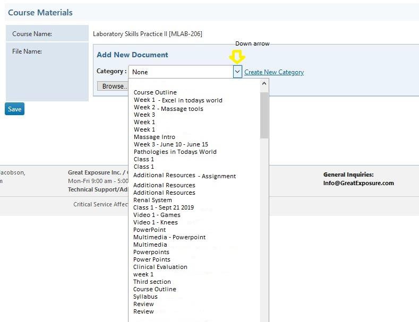Viewport: 419px width, 322px height.
Task: Select Video 1 - Knees option
Action: pos(156,222)
